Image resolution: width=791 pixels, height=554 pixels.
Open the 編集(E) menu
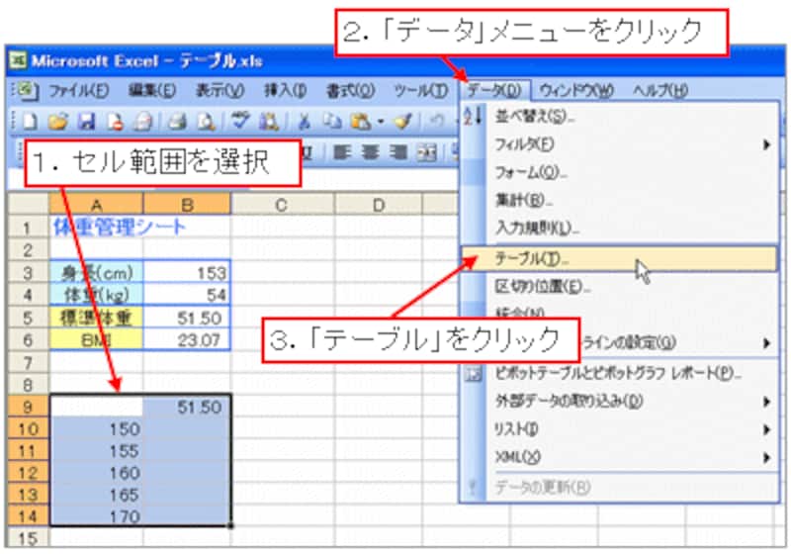(152, 91)
